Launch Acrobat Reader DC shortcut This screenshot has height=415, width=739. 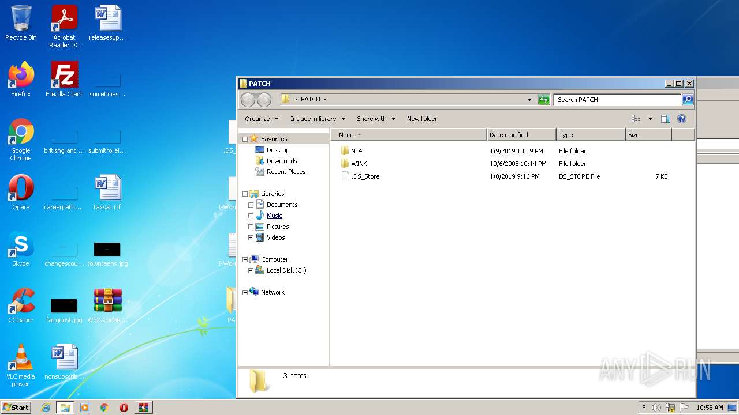point(64,27)
